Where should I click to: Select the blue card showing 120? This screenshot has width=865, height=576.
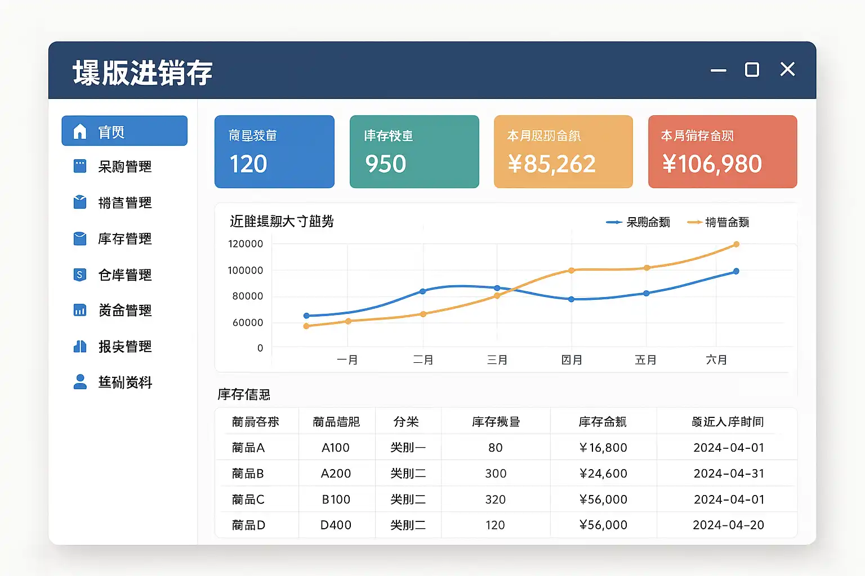[x=274, y=152]
